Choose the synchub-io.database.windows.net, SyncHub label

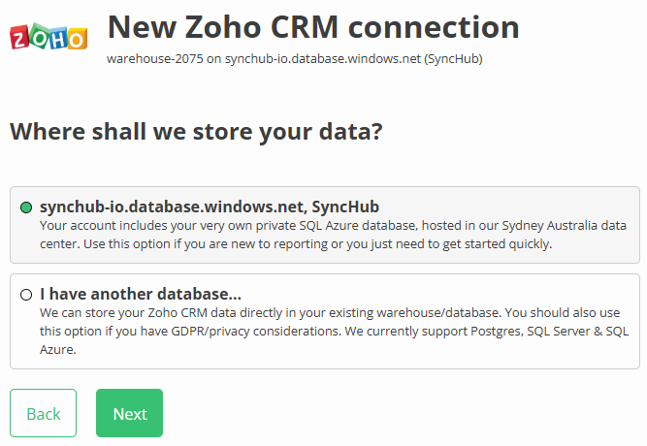[209, 207]
